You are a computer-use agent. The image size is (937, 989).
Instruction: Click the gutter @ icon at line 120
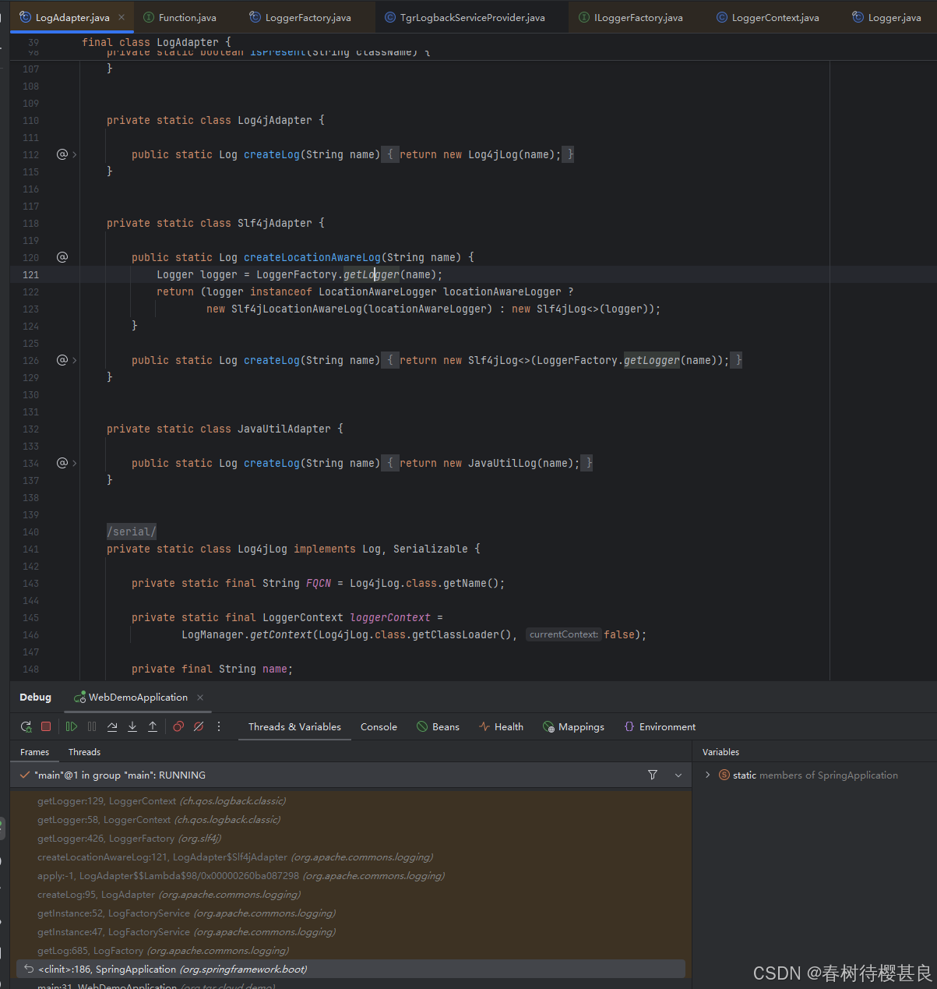(x=62, y=257)
